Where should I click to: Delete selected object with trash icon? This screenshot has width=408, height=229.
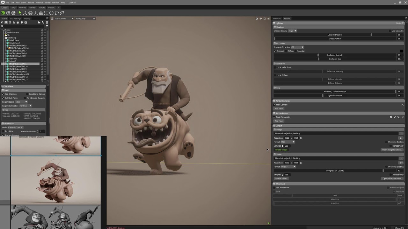(x=47, y=22)
